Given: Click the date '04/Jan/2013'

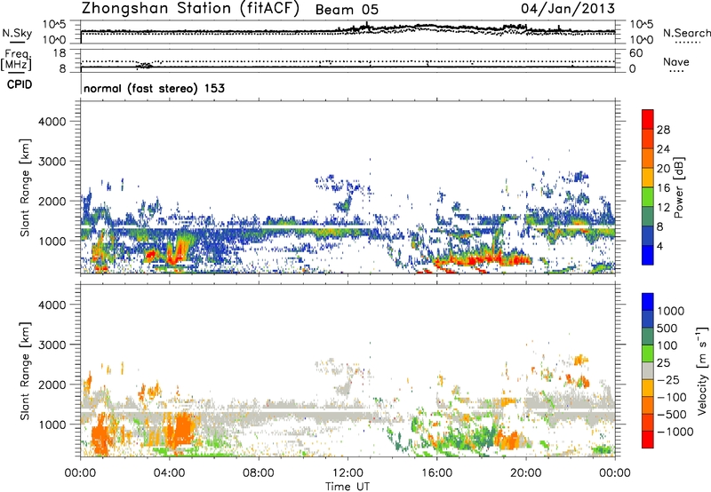Looking at the screenshot, I should coord(568,9).
